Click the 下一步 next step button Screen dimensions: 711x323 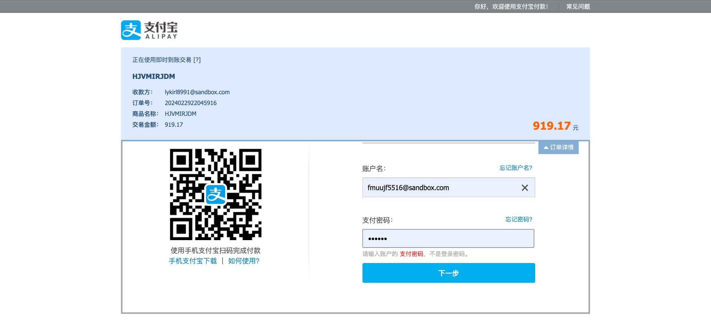tap(448, 273)
